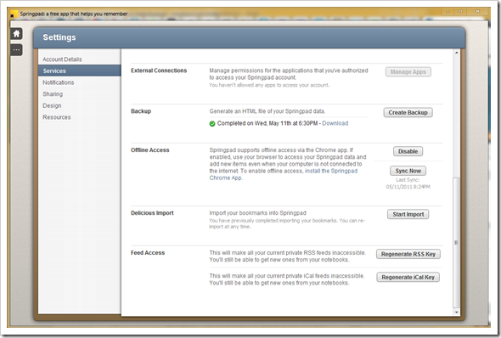Regenerate the RSS key
Screen dimensions: 501x338
click(408, 254)
